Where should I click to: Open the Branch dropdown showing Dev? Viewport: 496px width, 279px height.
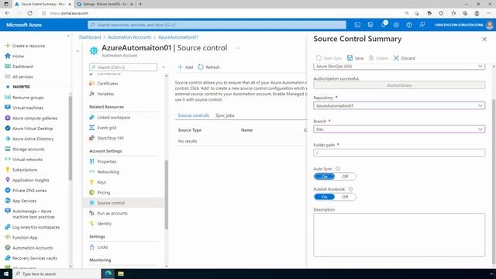click(x=399, y=129)
